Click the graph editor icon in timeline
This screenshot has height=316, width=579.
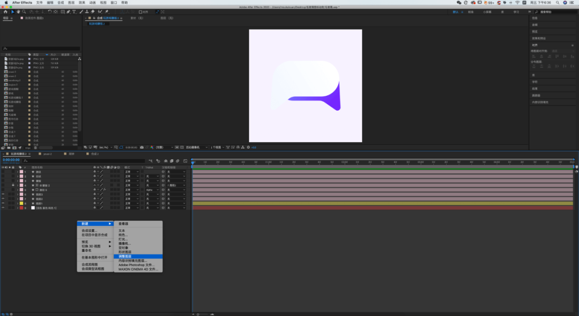[x=185, y=161]
